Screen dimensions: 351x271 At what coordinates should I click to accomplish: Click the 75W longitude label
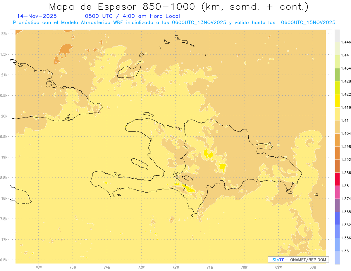click(73, 267)
